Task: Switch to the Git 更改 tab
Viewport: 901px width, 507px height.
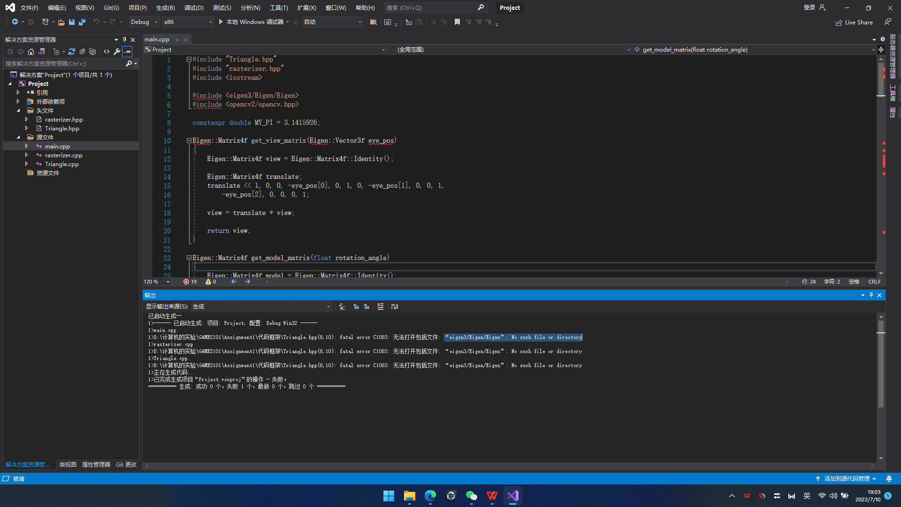Action: point(126,464)
